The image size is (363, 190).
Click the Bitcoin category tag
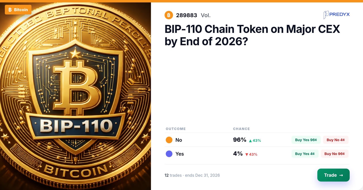coord(18,10)
